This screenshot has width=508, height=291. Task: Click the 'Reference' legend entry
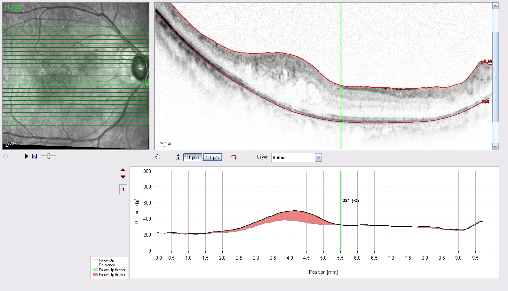107,265
